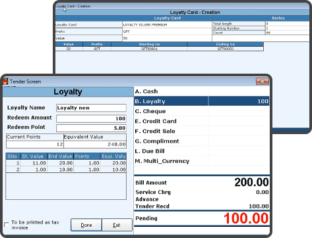The image size is (312, 238).
Task: Click the Tender Screen app icon
Action: [x=5, y=82]
